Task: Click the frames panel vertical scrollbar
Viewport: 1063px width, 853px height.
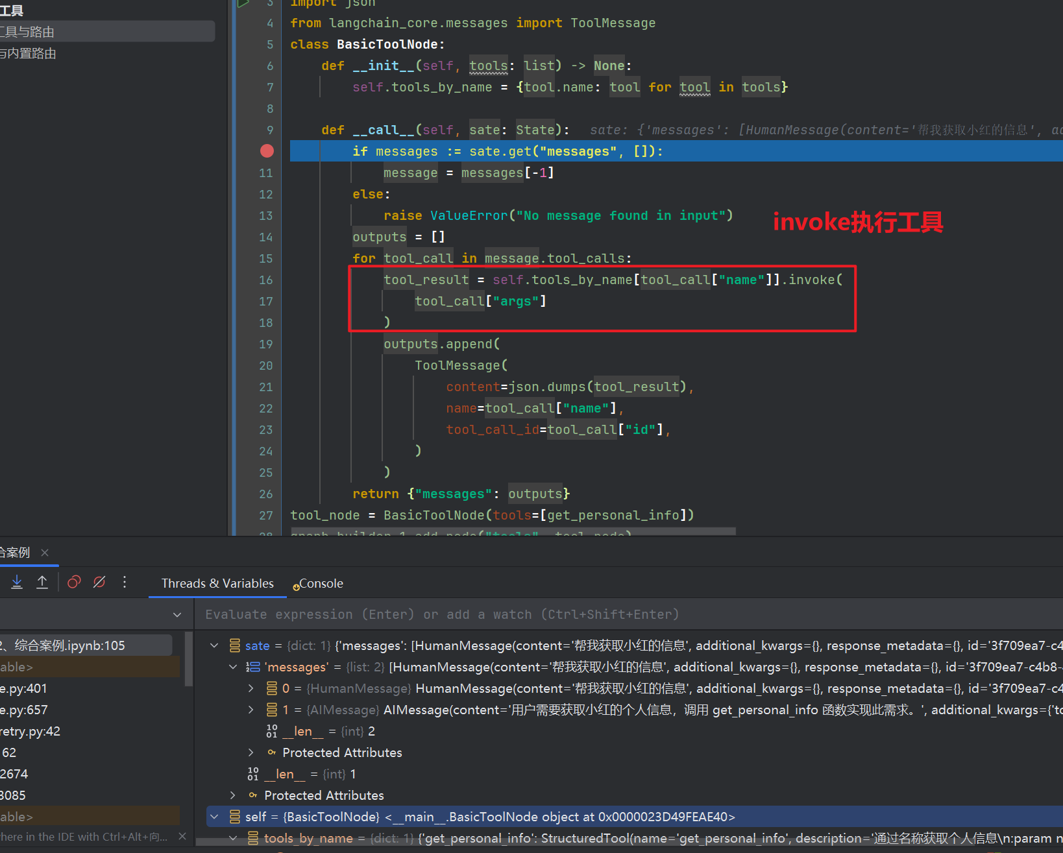Action: pos(189,659)
